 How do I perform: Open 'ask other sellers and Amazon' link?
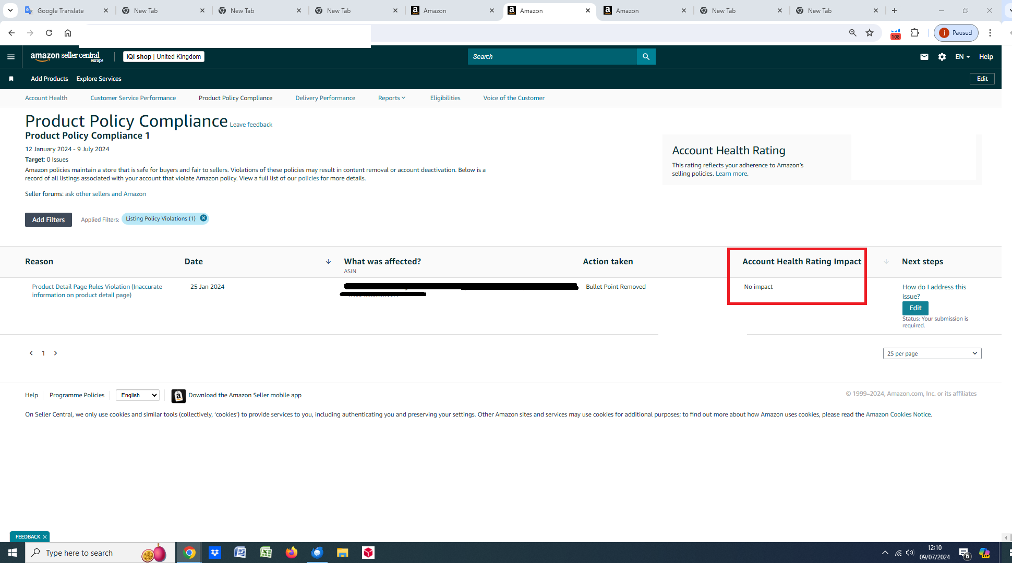coord(105,194)
